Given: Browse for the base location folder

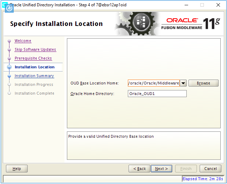Looking at the screenshot, I should click(204, 83).
